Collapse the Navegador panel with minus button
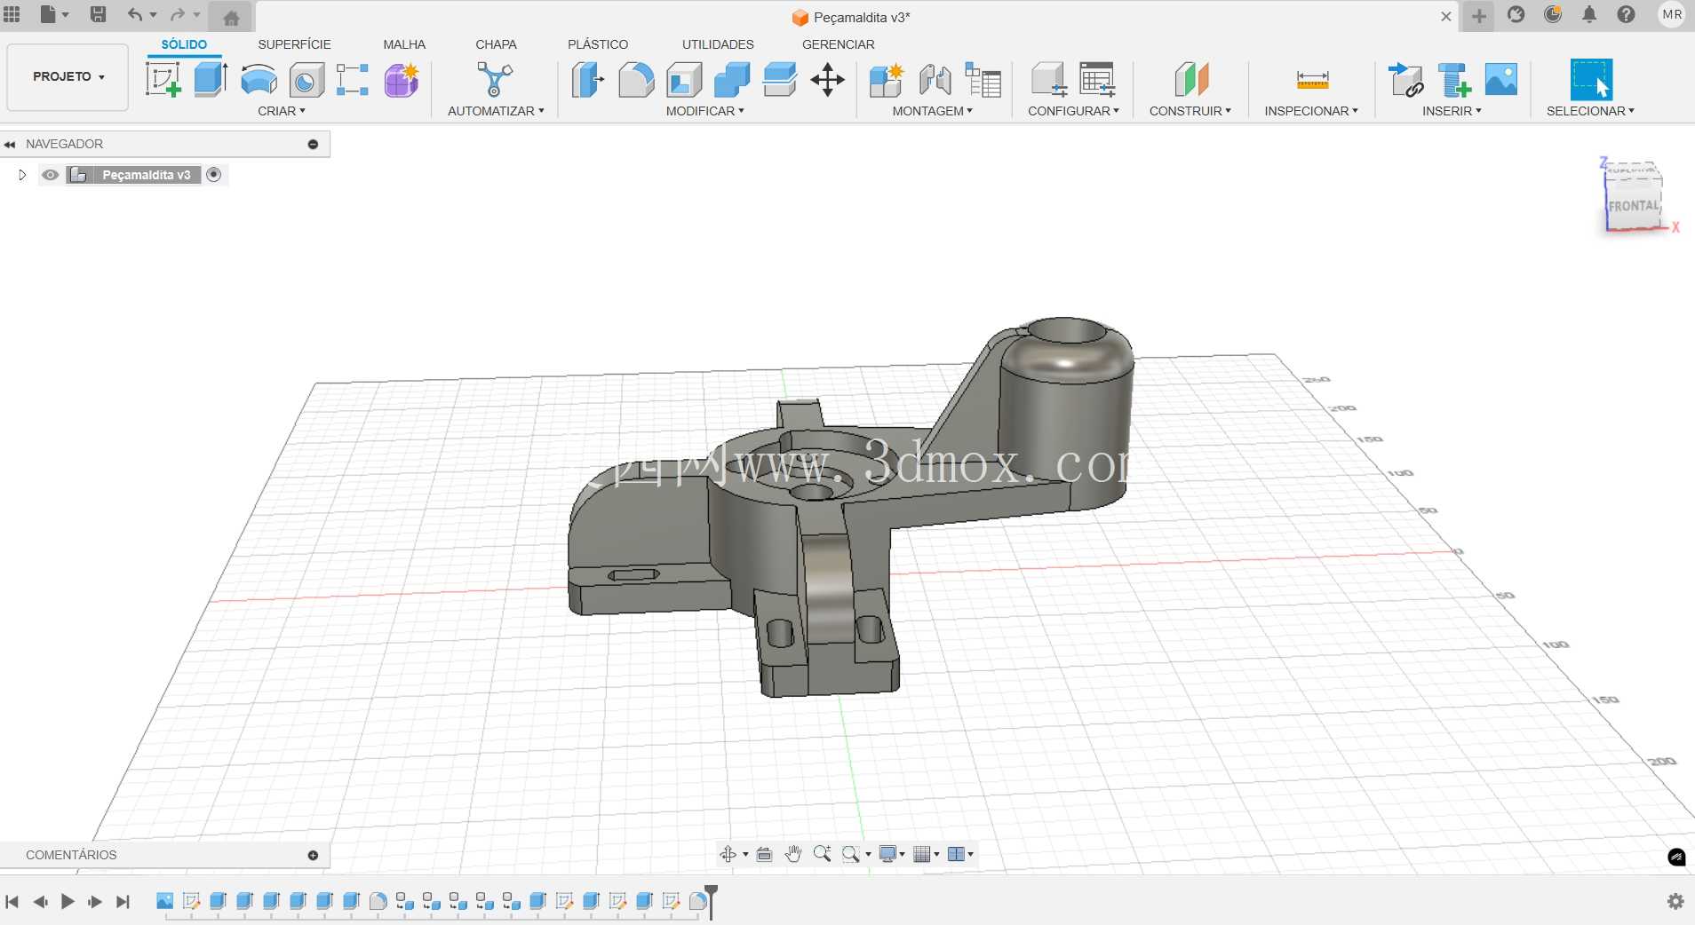Screen dimensions: 1695x925 (313, 144)
